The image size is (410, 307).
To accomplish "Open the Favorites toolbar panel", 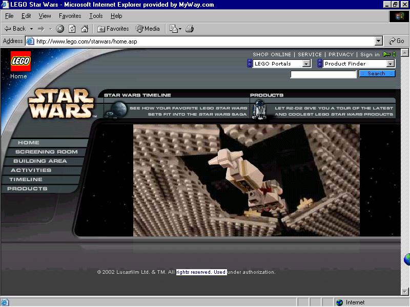I will coord(113,29).
